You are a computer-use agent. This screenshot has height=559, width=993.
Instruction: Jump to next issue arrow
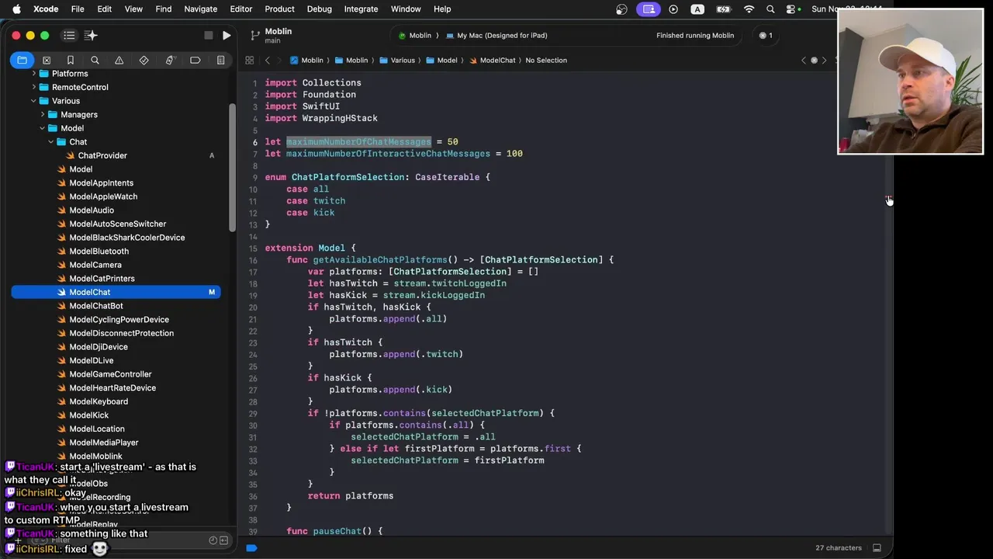[824, 60]
